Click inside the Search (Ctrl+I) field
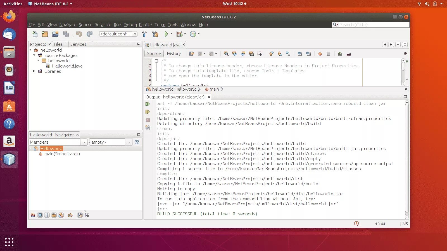Screen dimensions: 447x251 [374, 25]
